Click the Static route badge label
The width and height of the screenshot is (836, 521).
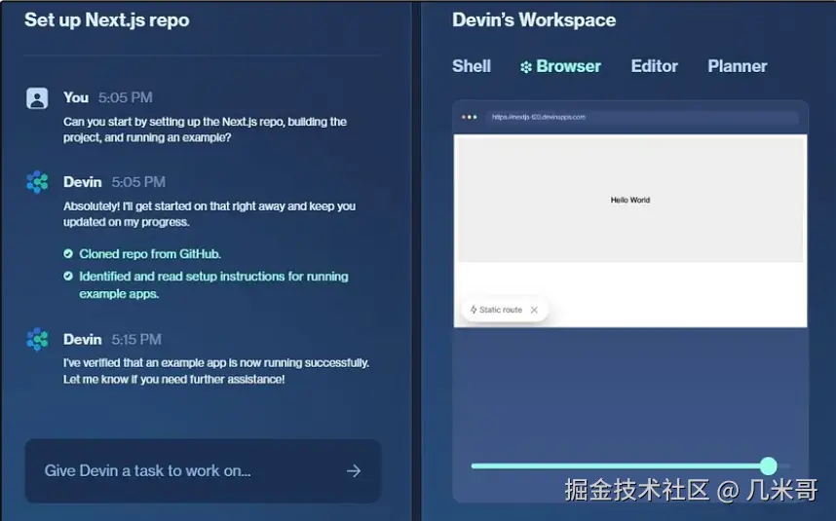point(501,310)
